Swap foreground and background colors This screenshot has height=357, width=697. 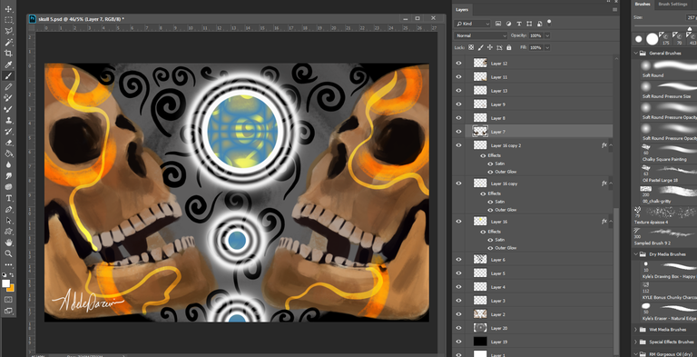pyautogui.click(x=12, y=275)
